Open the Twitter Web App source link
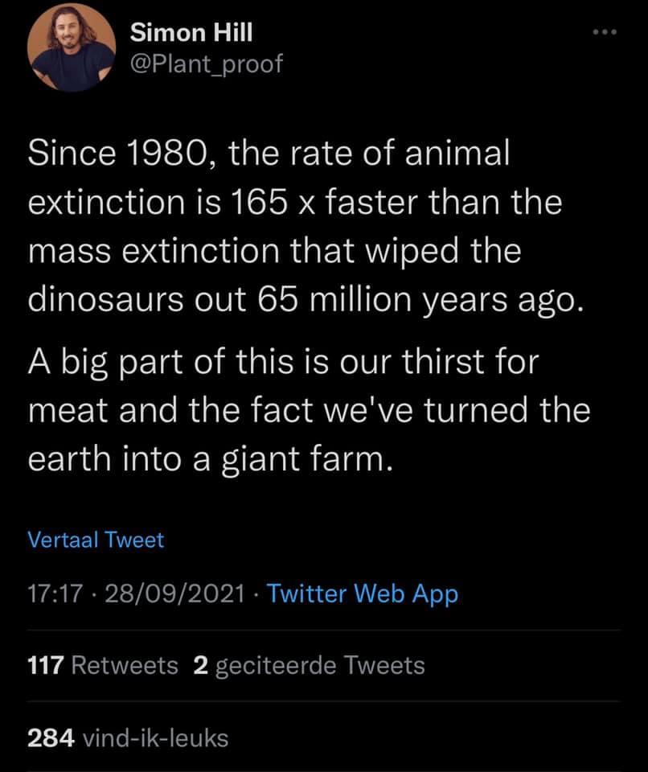This screenshot has width=648, height=772. point(362,594)
